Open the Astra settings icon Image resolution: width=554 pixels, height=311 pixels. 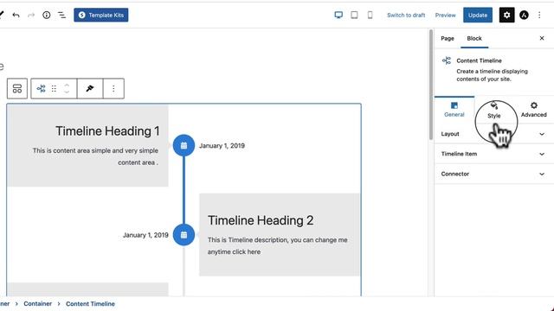[x=524, y=15]
